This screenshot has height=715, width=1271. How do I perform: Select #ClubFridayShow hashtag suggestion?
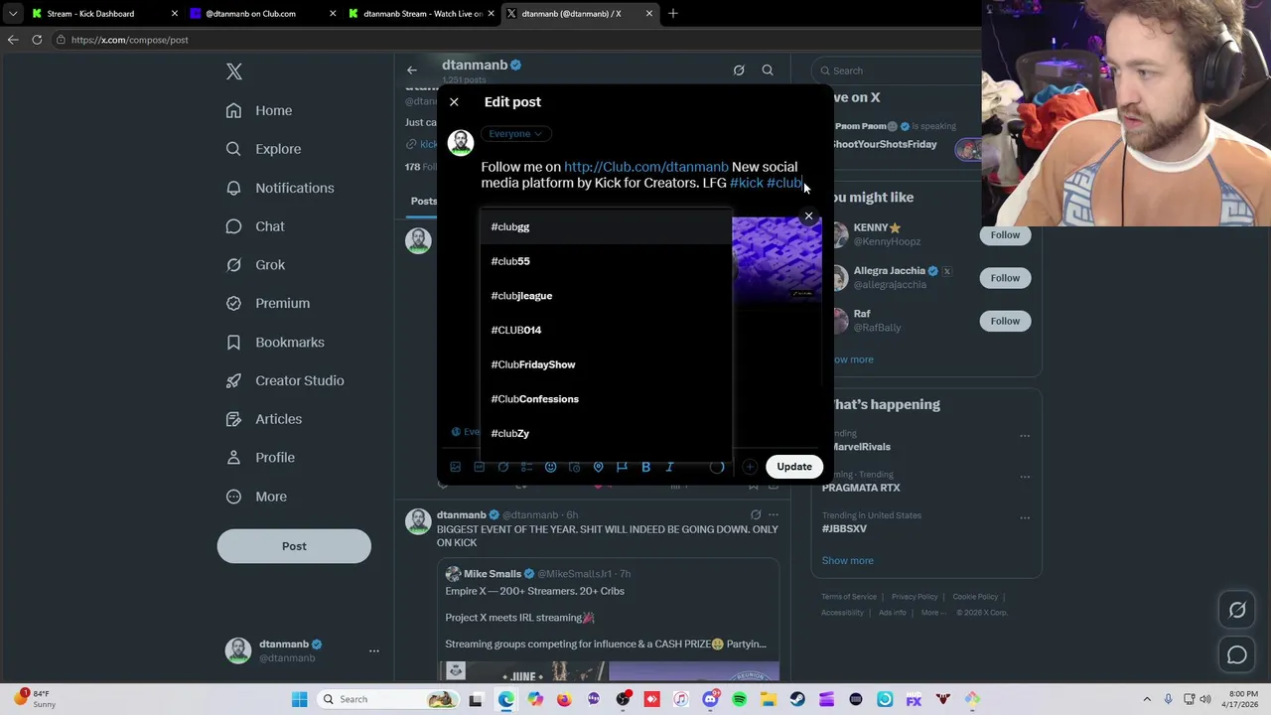(x=606, y=364)
